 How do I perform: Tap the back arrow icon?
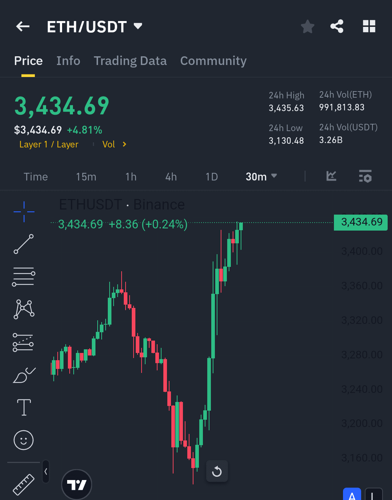(x=23, y=27)
